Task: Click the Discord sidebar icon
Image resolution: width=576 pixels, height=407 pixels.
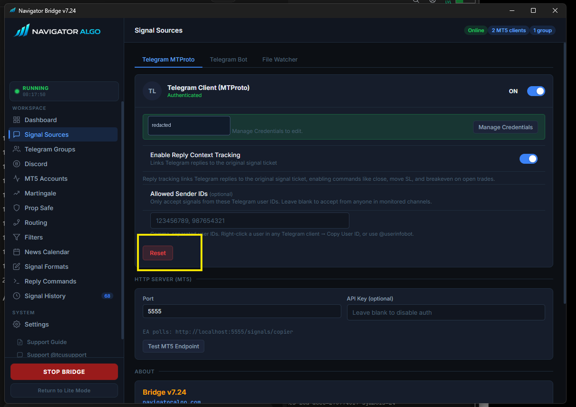Action: 17,164
